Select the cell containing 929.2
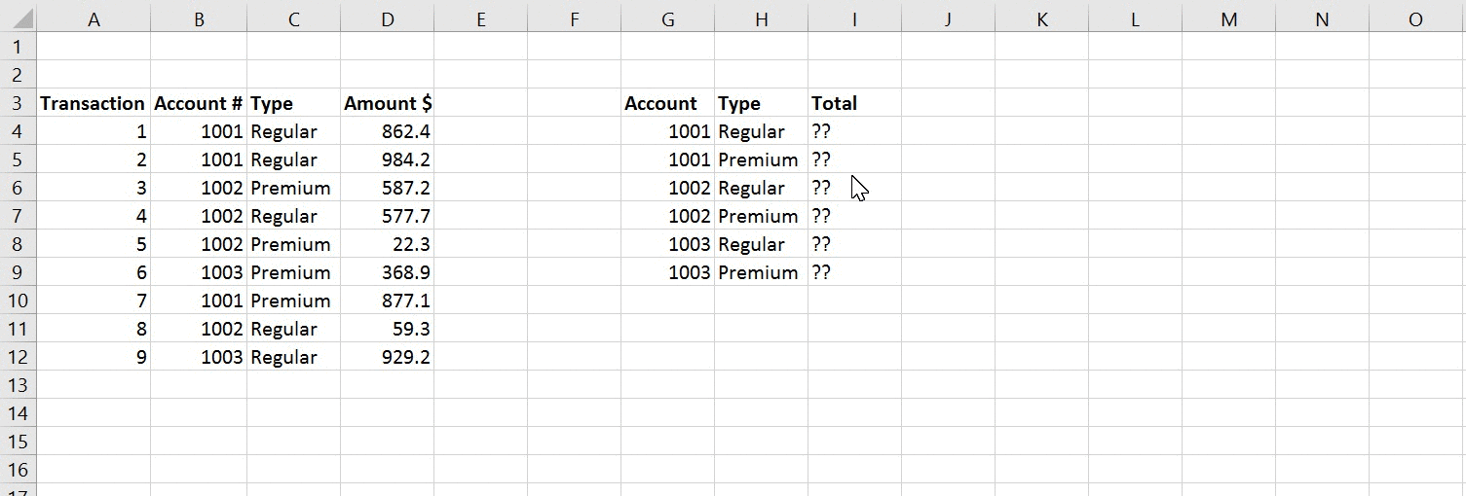Viewport: 1466px width, 496px height. (388, 357)
